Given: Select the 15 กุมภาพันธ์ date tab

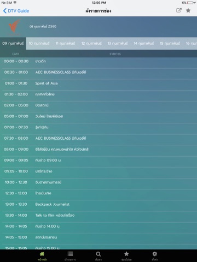Looking at the screenshot, I should [x=170, y=43].
